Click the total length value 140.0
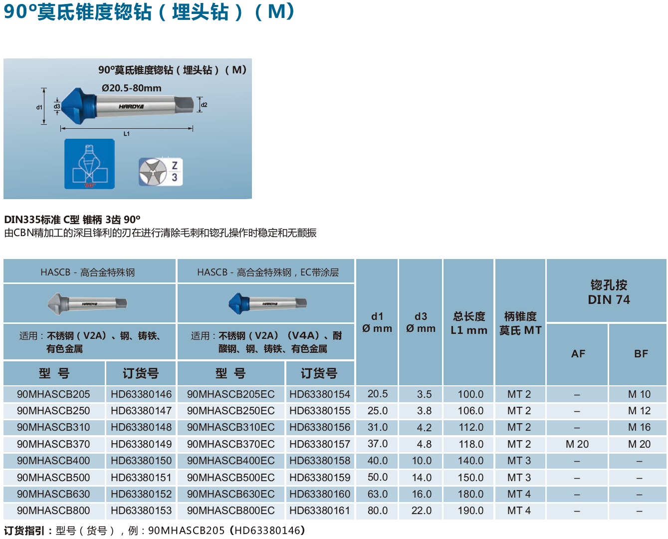The width and height of the screenshot is (668, 539). [471, 461]
